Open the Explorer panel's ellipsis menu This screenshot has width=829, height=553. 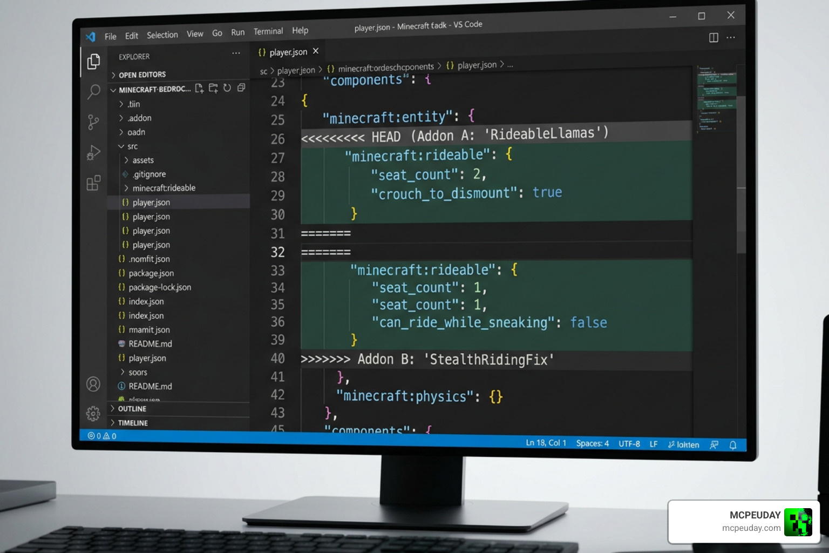(x=236, y=53)
